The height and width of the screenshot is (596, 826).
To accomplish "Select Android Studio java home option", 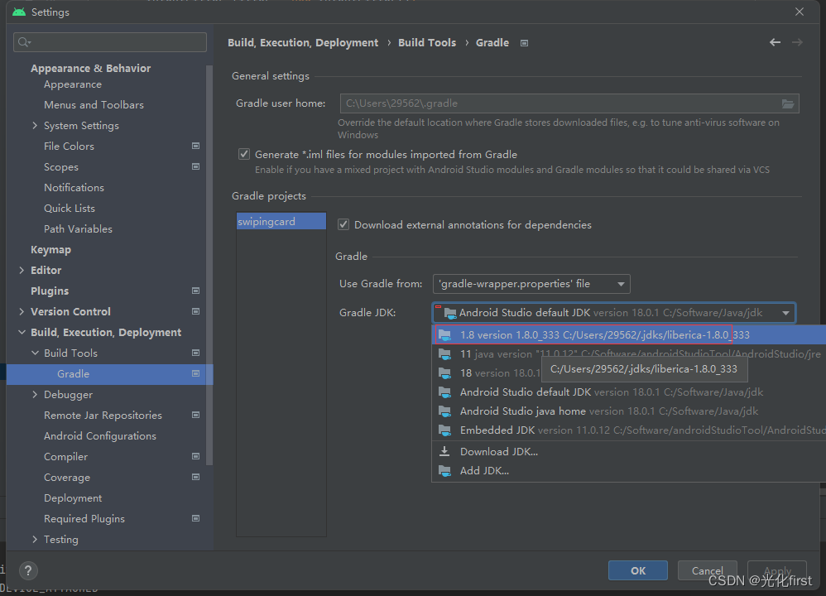I will [x=628, y=411].
